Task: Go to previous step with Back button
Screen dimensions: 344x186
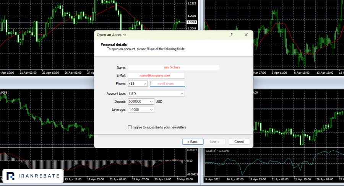Action: pyautogui.click(x=193, y=142)
